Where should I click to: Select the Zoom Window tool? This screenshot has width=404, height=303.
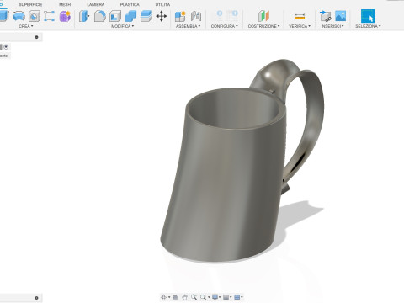[203, 297]
